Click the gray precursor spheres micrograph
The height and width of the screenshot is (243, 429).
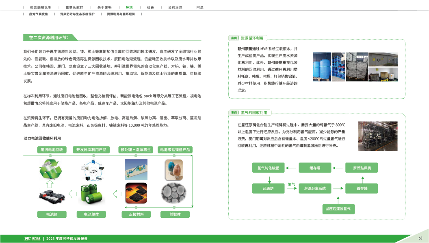click(173, 194)
